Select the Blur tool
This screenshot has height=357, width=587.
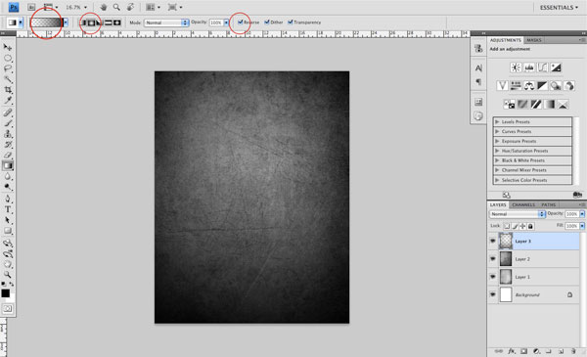8,176
